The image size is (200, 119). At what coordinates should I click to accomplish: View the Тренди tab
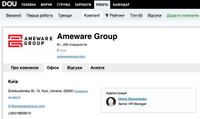point(65,15)
